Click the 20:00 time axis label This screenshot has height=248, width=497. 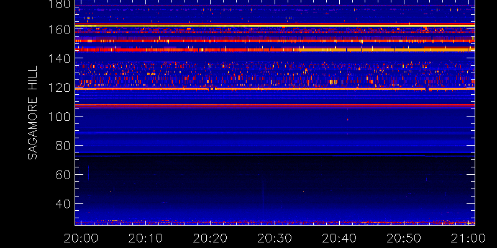pyautogui.click(x=81, y=238)
